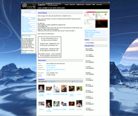This screenshot has width=138, height=116.
Task: Follow the Gruppe link in the sidebar box
Action: pos(24,52)
